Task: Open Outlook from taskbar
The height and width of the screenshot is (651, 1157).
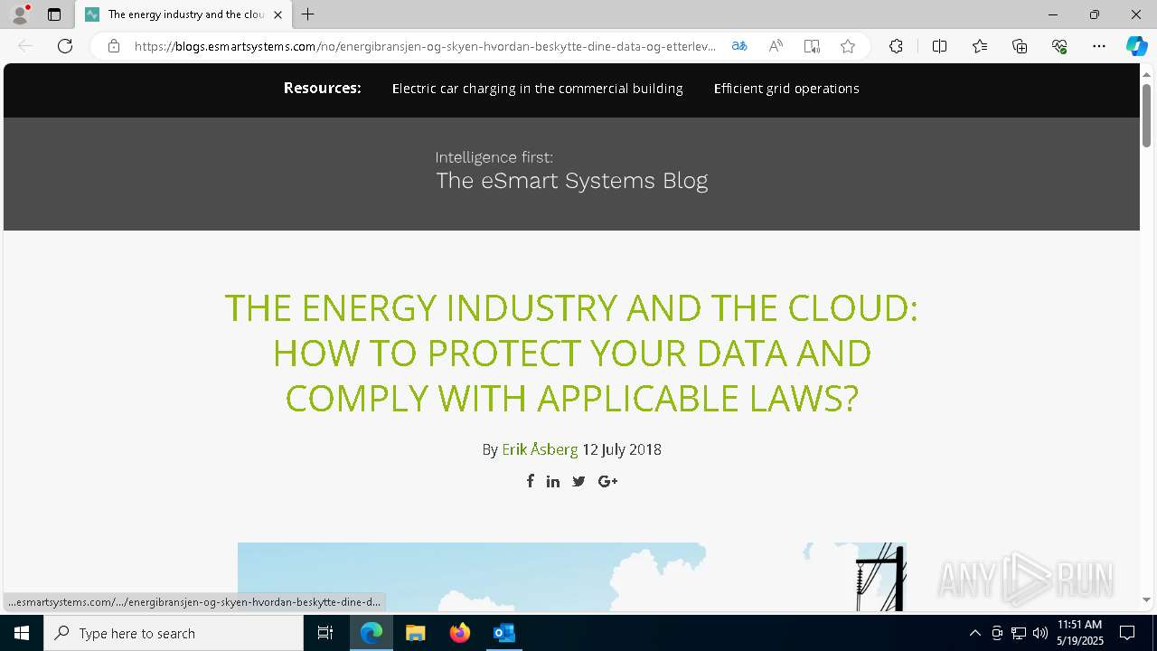Action: point(504,633)
